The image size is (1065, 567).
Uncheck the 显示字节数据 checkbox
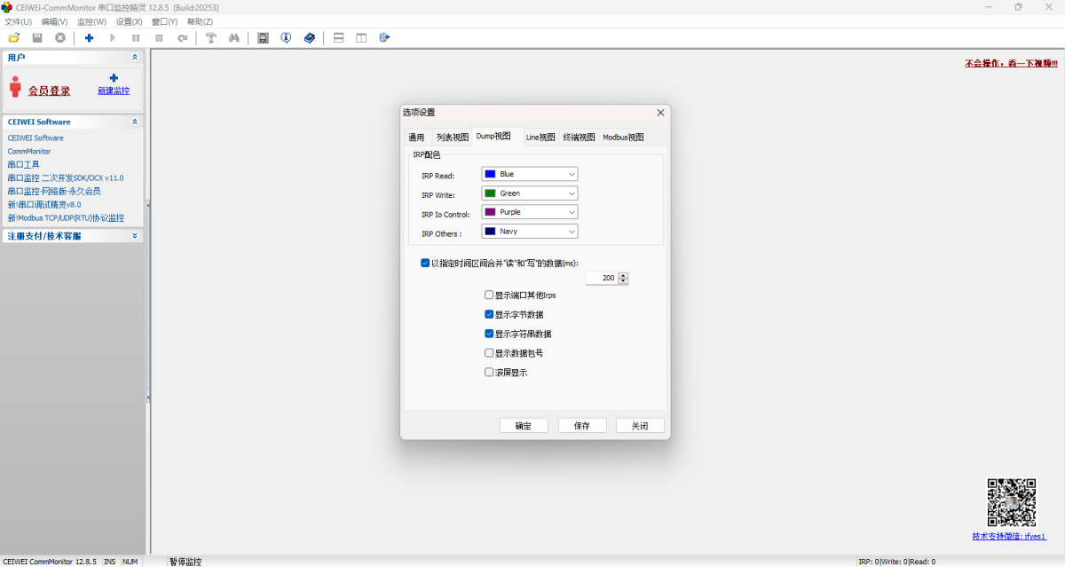coord(489,315)
